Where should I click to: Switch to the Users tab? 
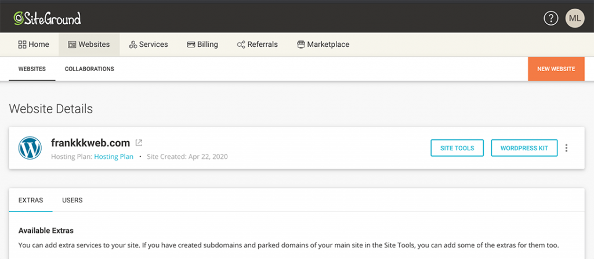coord(73,201)
